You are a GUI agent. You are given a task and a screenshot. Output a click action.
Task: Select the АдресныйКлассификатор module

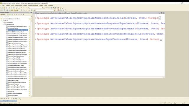click(x=14, y=43)
